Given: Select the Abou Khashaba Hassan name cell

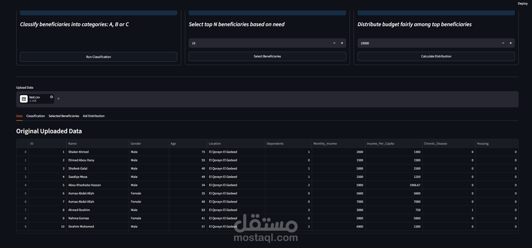Looking at the screenshot, I should 98,185.
